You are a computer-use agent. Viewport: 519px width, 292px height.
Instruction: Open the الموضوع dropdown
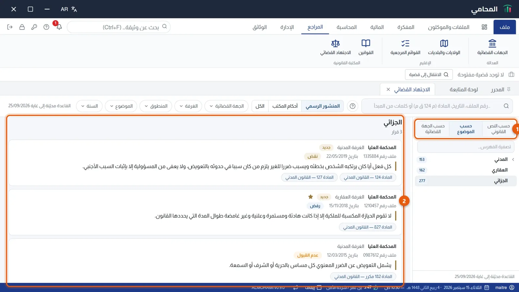[121, 106]
